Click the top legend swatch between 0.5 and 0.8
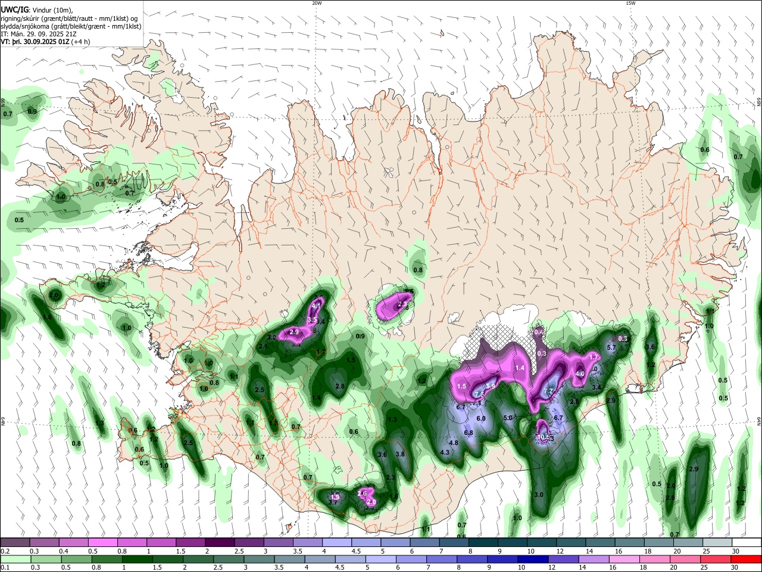Image resolution: width=762 pixels, height=572 pixels. [102, 543]
